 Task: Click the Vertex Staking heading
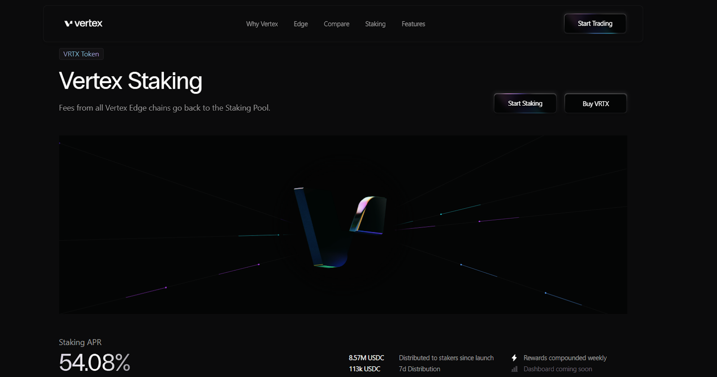(x=130, y=81)
